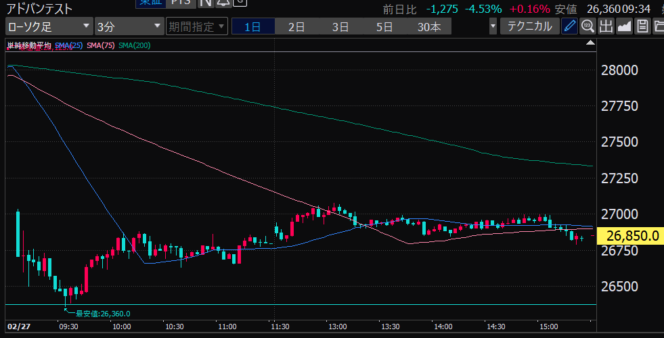
Task: Open the area chart icon
Action: [624, 27]
